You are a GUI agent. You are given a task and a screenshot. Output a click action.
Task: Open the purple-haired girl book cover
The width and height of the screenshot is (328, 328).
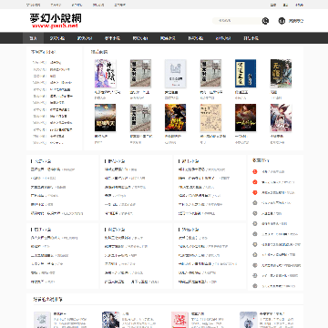[x=105, y=74]
